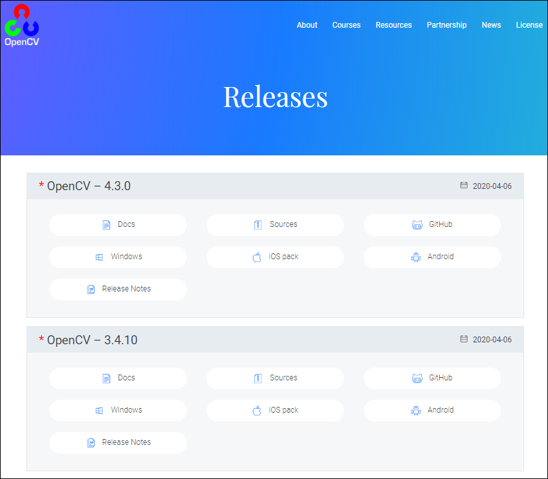Screen dimensions: 548x479
Task: Open the About menu
Action: click(307, 25)
